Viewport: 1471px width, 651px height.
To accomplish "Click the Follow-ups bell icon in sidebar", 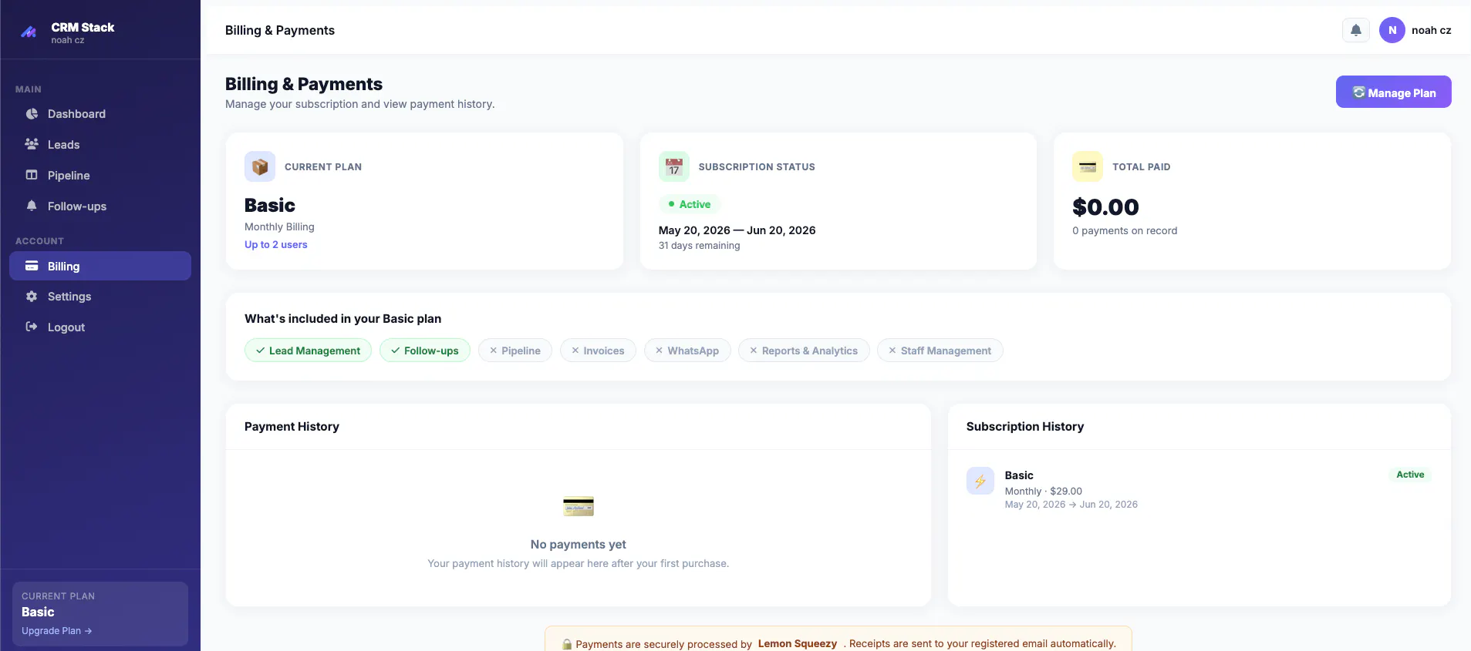I will pos(32,206).
